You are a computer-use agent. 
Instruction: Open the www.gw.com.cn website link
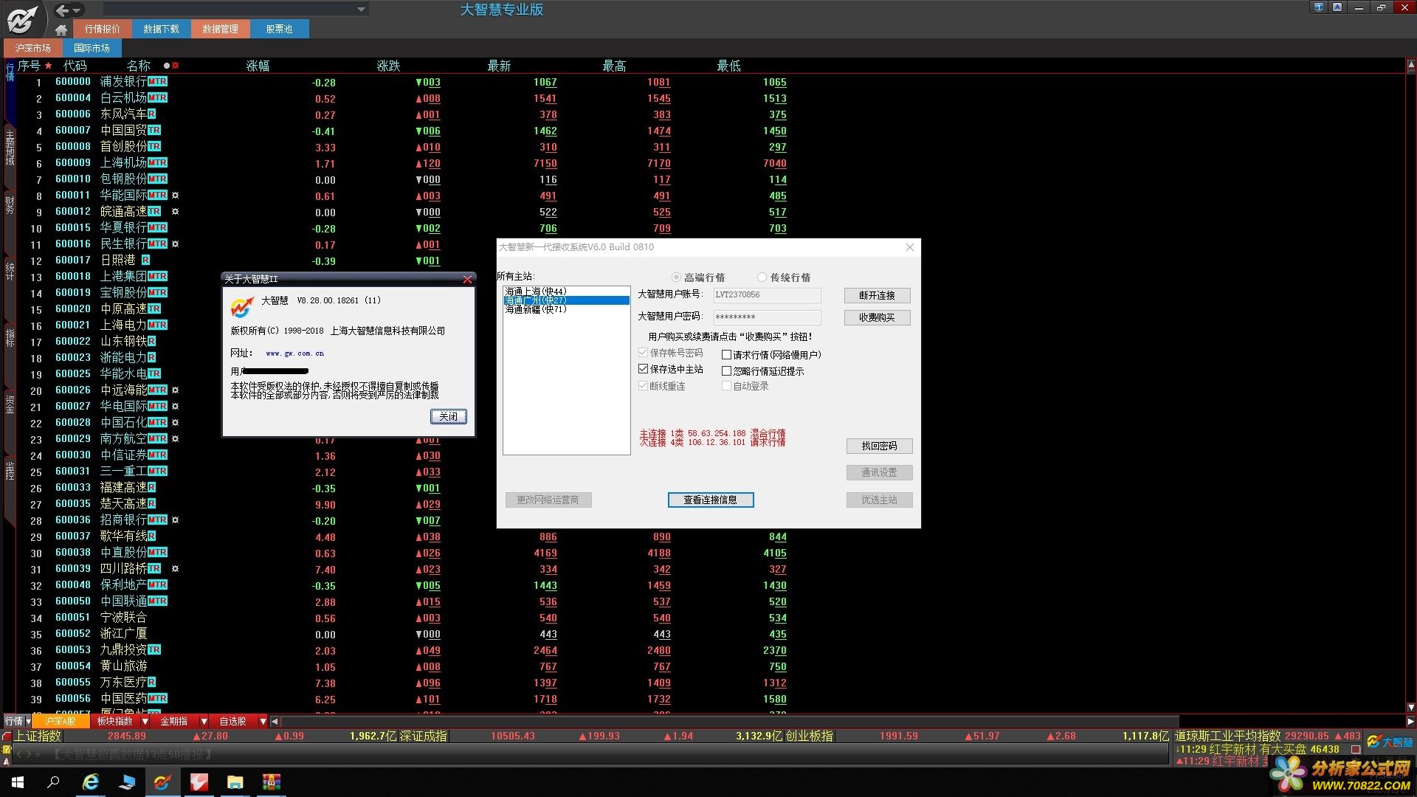coord(294,353)
